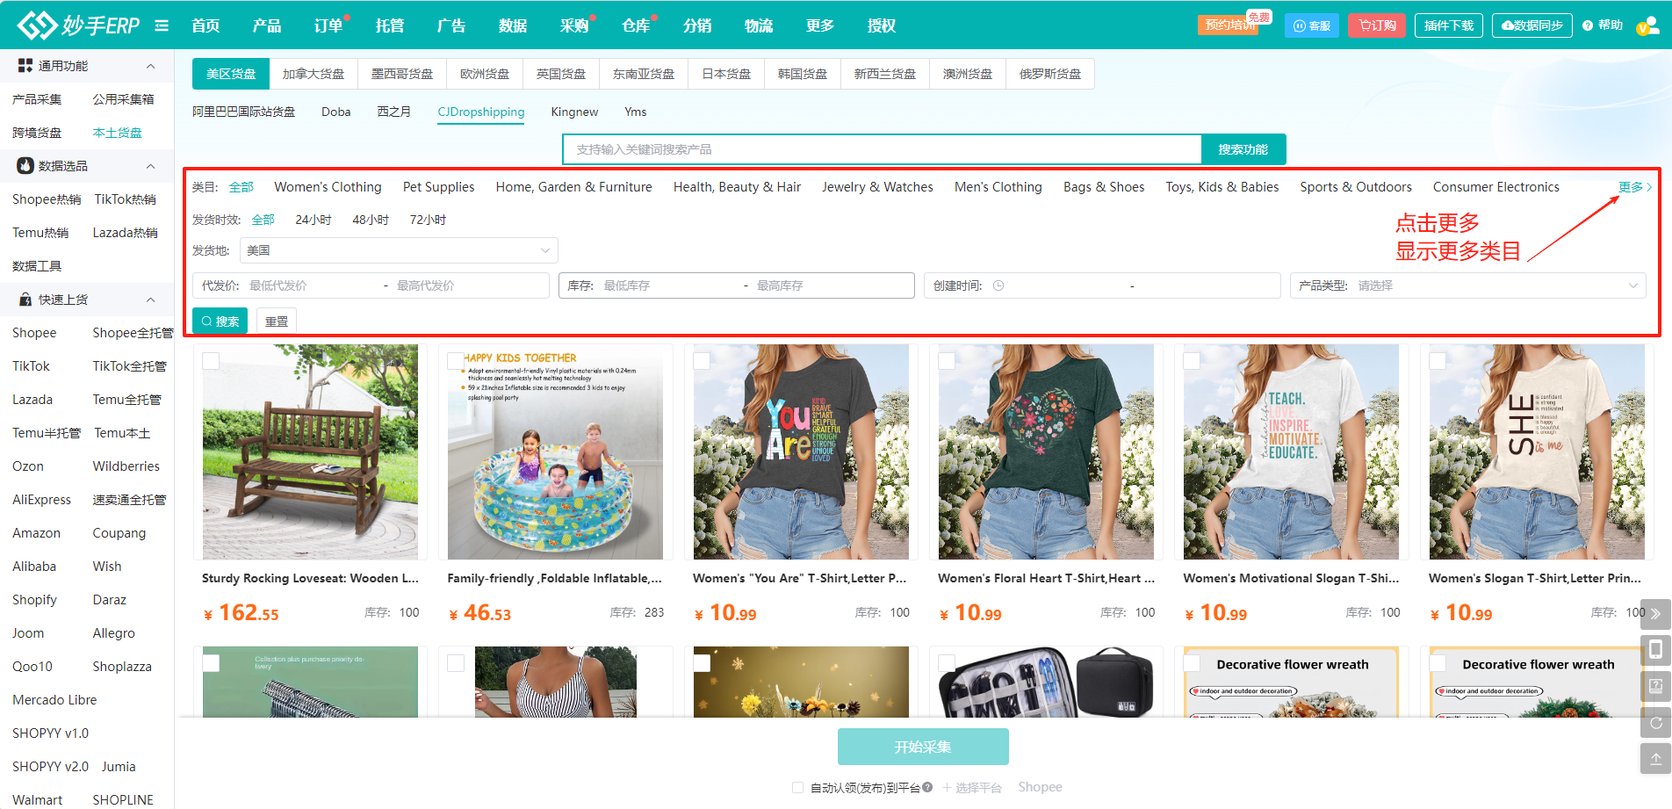
Task: Open the 选择平台 selector
Action: [x=972, y=788]
